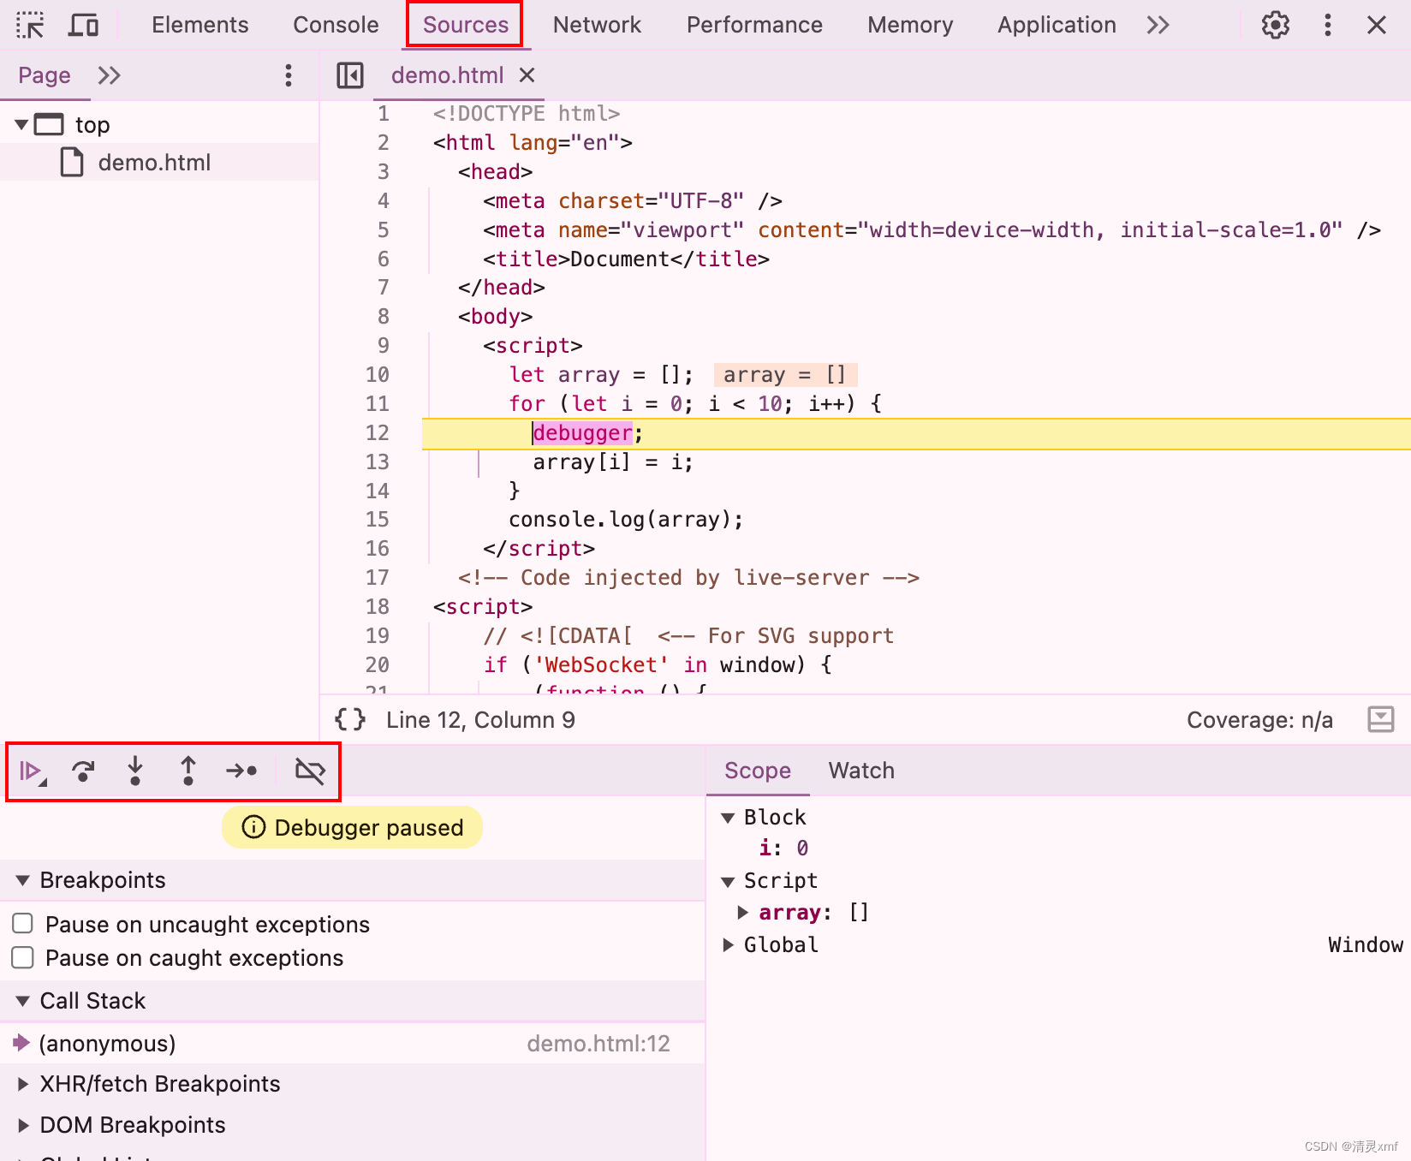Viewport: 1411px width, 1161px height.
Task: Click 'array[i] = i;' on line 13
Action: (x=613, y=462)
